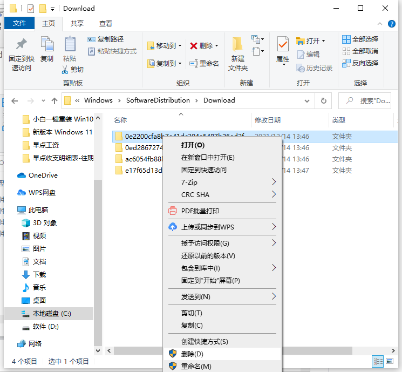402x372 pixels.
Task: Click the search box in Download folder
Action: (369, 100)
